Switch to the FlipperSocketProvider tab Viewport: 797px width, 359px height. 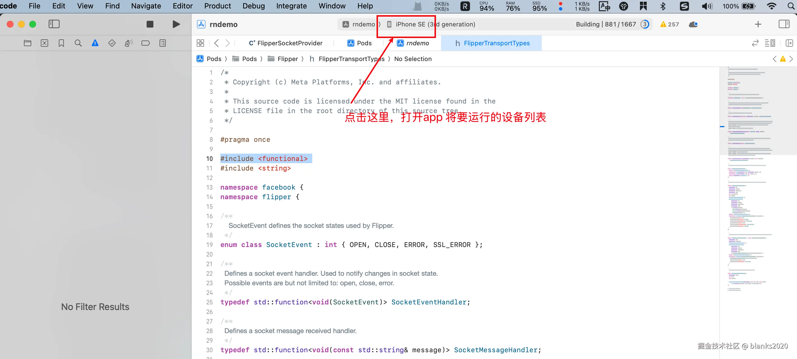(286, 43)
